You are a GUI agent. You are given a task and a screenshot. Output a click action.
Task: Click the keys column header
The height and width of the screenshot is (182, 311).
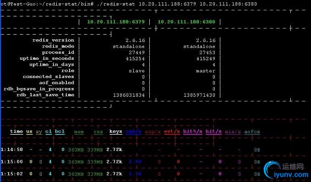coord(116,132)
